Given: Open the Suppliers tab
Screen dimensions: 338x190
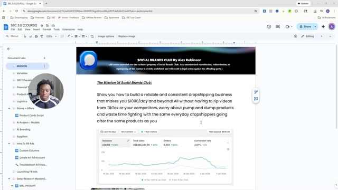Looking at the screenshot, I should tap(22, 137).
